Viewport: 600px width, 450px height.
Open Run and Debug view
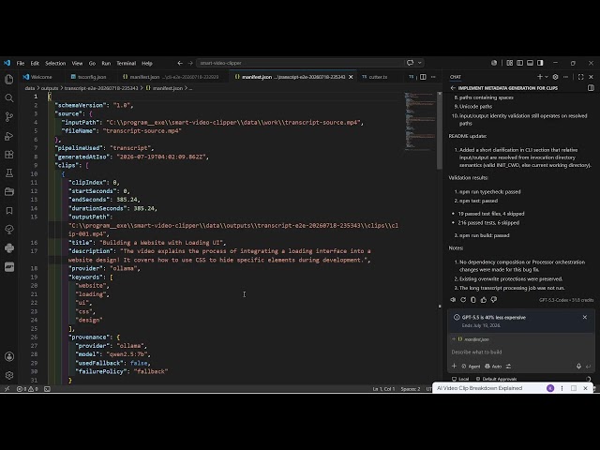pos(9,136)
